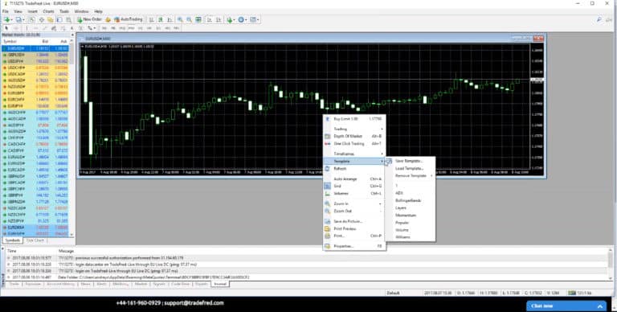617x312 pixels.
Task: Open the Charts menu in menu bar
Action: pyautogui.click(x=49, y=11)
